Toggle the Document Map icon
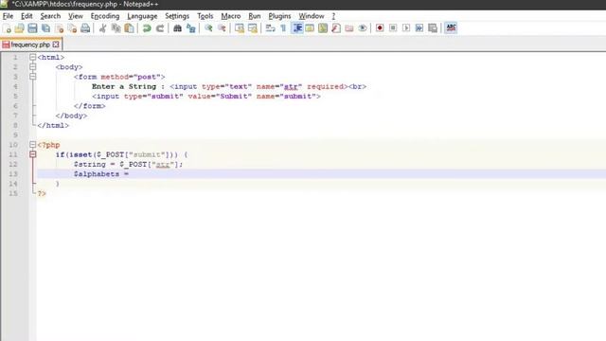606x341 pixels. (323, 28)
